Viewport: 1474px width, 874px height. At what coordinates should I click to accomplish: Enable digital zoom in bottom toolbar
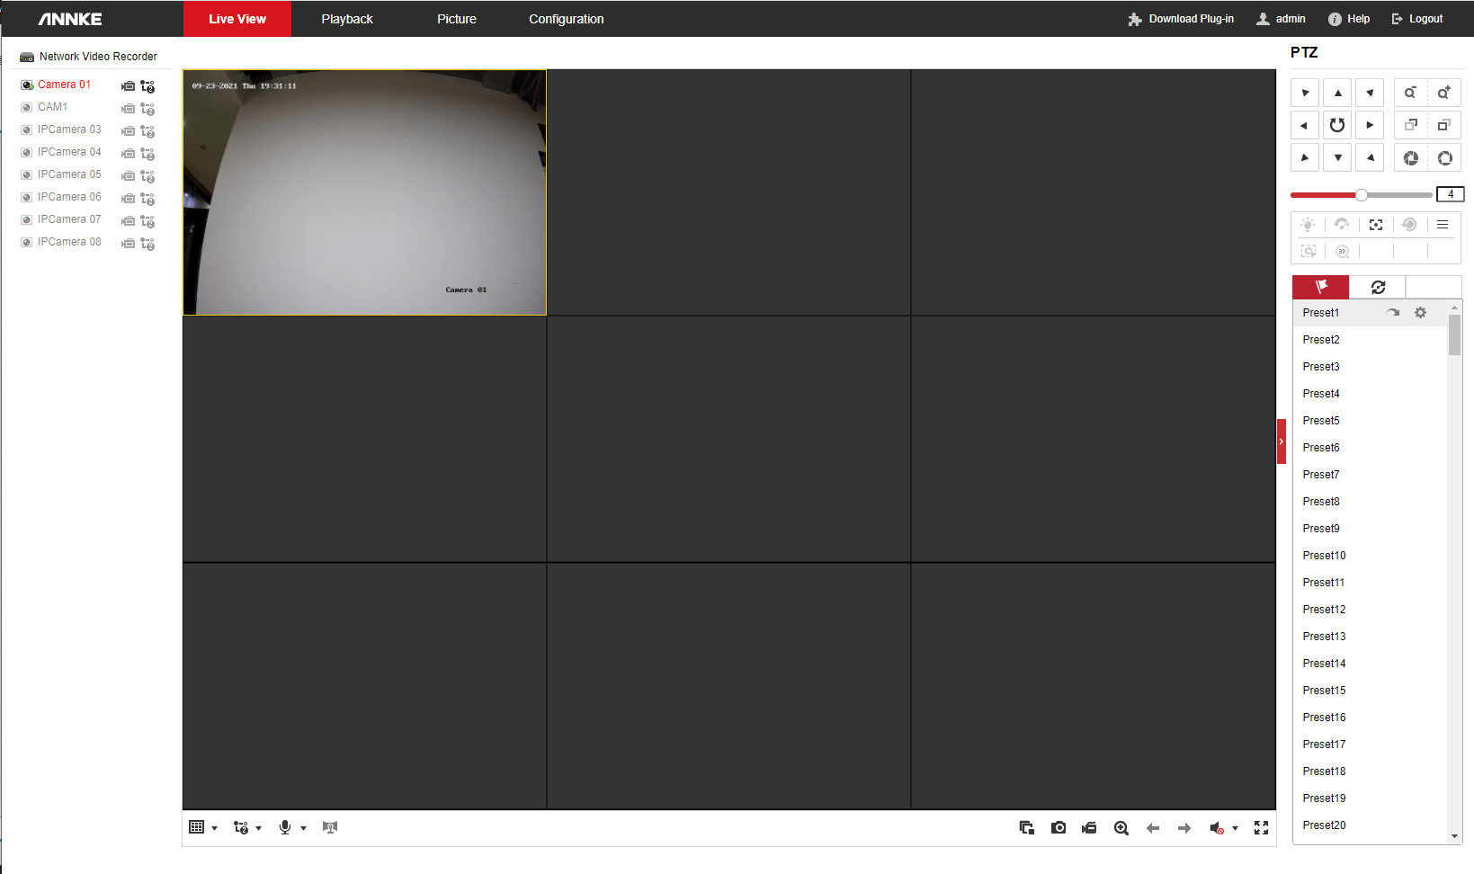click(x=1121, y=827)
